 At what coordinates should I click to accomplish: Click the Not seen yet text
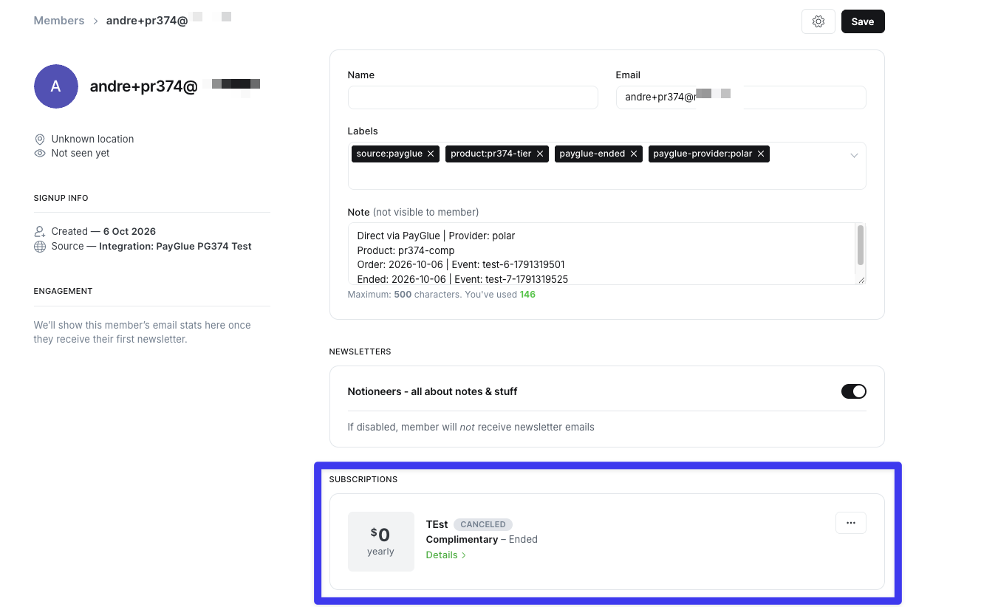point(81,154)
